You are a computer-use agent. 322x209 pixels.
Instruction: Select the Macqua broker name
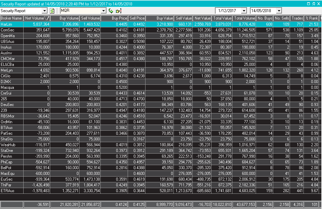pyautogui.click(x=7, y=87)
